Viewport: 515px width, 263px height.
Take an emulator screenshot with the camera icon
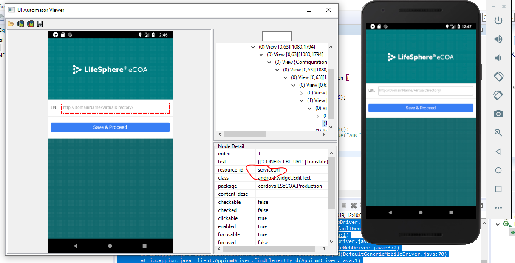point(498,114)
